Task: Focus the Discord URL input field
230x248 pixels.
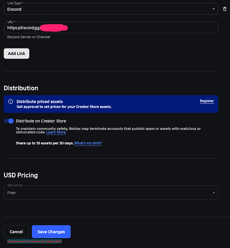Action: pyautogui.click(x=111, y=28)
